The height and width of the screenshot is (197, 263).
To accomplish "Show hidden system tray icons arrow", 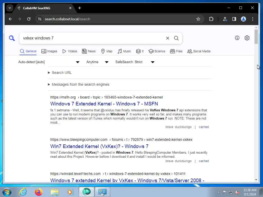I will coord(218,192).
